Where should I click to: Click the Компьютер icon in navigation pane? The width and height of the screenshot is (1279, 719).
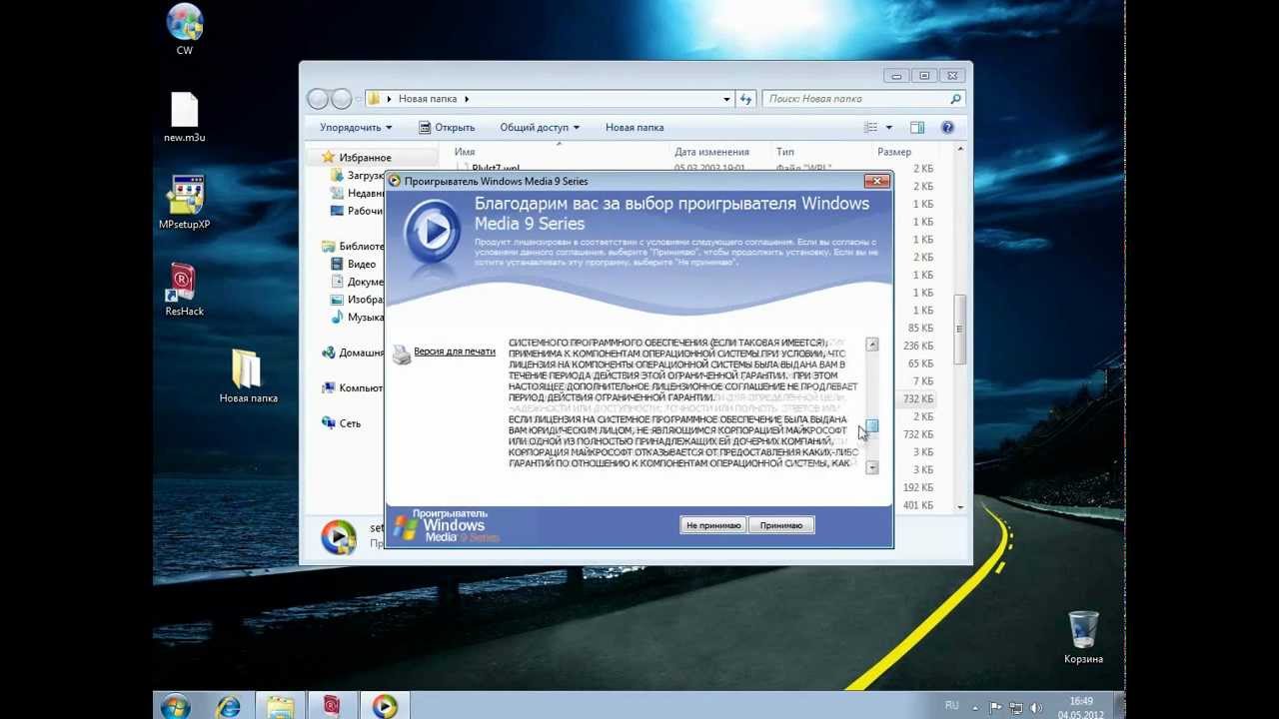[x=329, y=388]
